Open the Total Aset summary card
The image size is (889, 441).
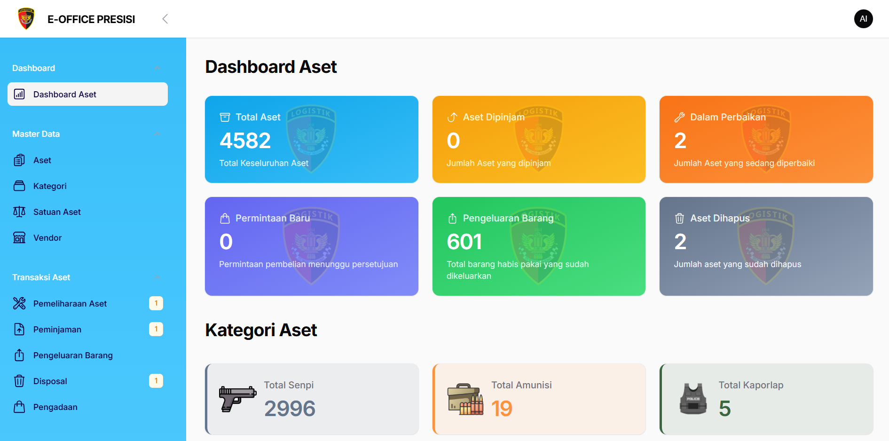click(311, 140)
